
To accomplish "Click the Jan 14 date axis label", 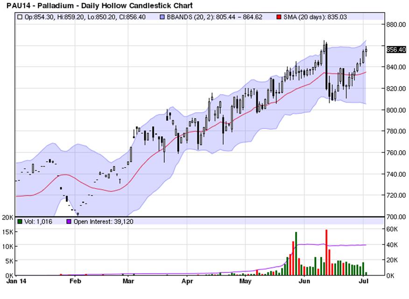I will click(x=15, y=282).
